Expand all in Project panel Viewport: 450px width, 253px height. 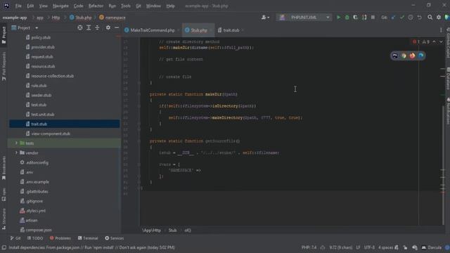click(89, 27)
